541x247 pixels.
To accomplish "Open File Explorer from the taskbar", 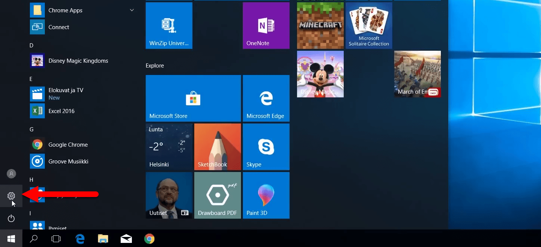I will coord(103,238).
